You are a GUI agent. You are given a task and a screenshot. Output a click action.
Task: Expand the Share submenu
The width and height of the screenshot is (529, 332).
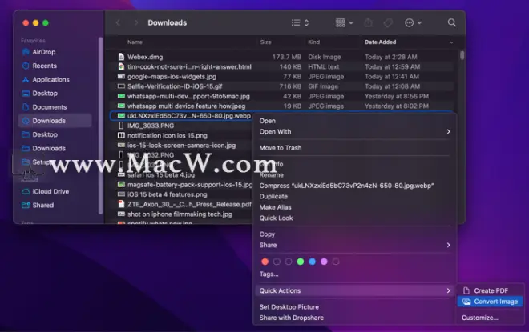click(354, 245)
